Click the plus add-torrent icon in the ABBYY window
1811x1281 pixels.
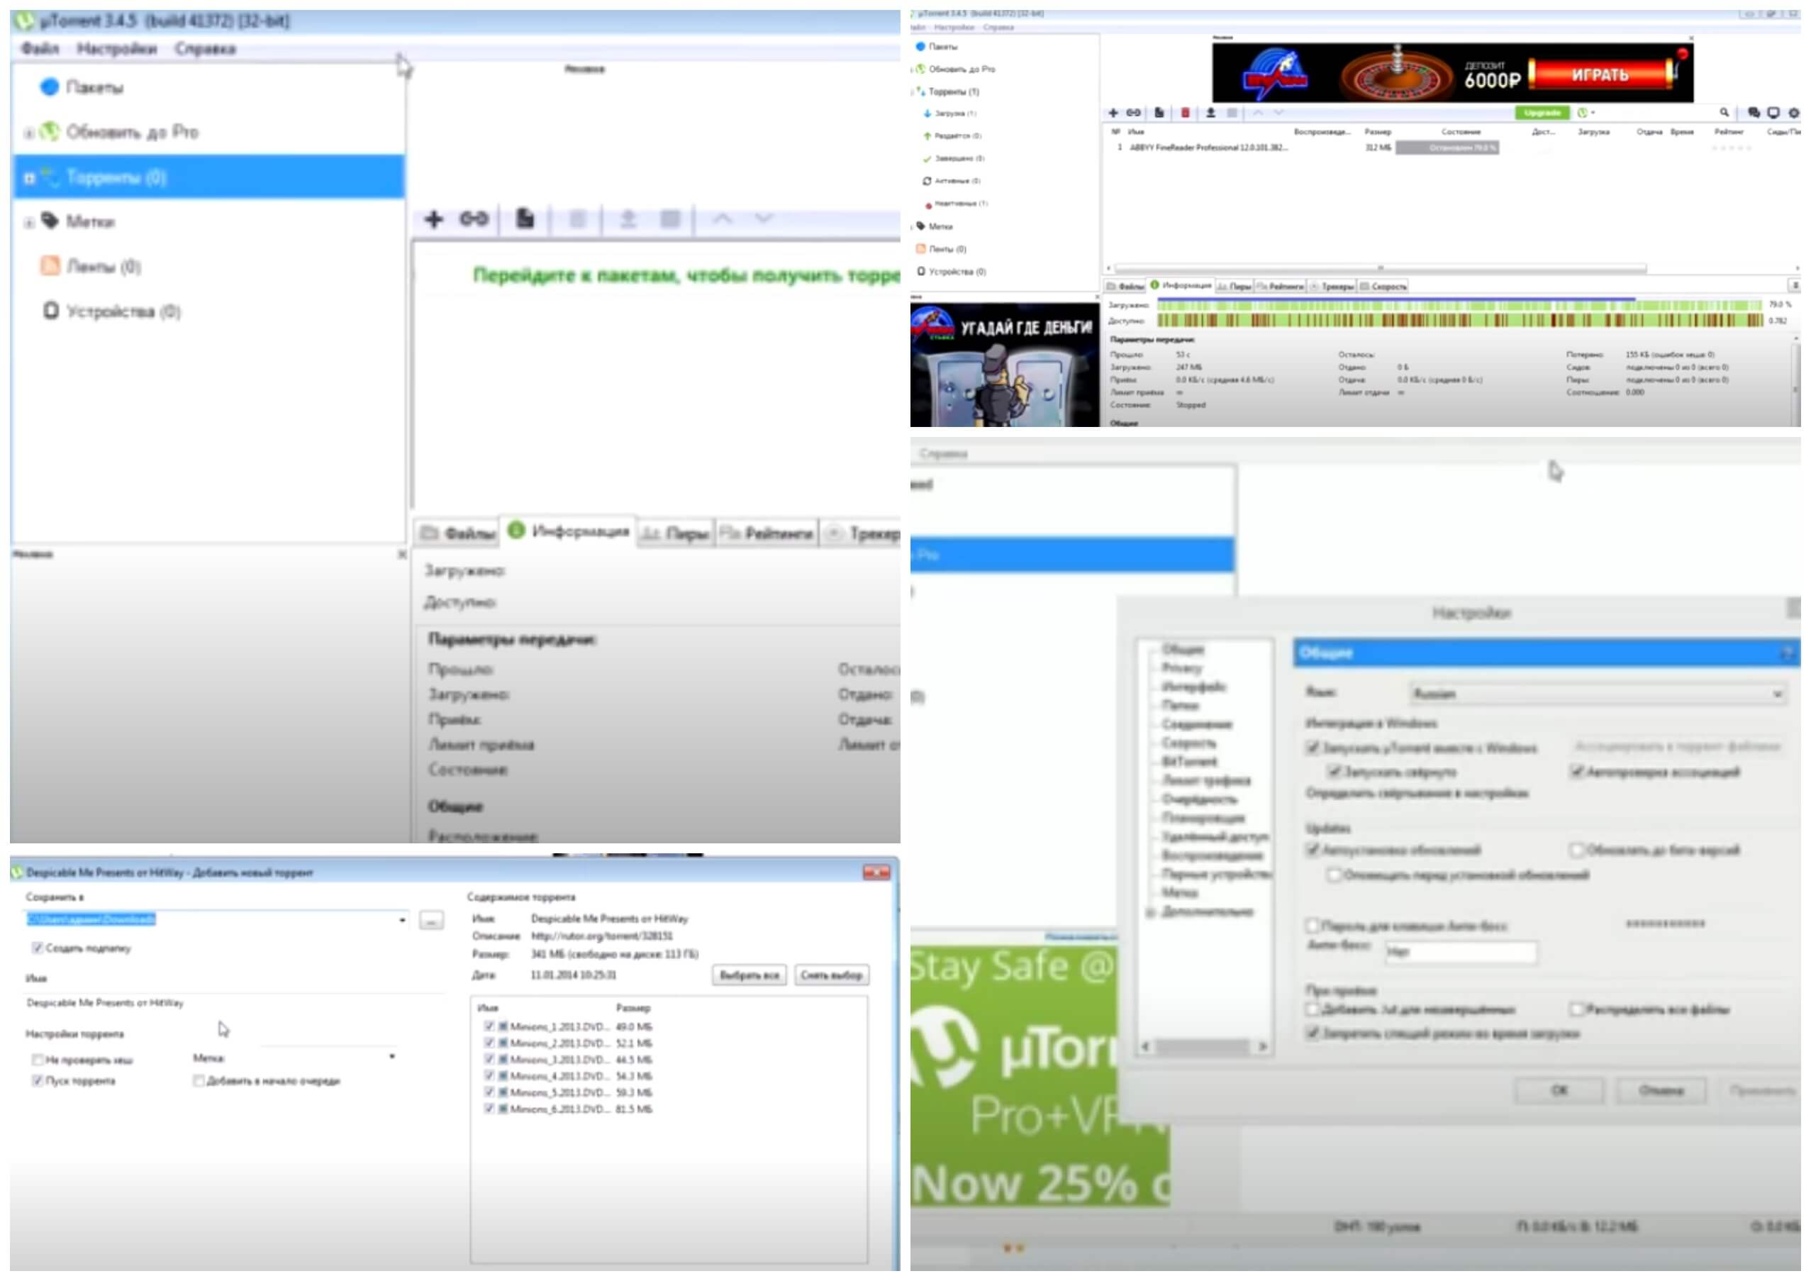(1113, 113)
